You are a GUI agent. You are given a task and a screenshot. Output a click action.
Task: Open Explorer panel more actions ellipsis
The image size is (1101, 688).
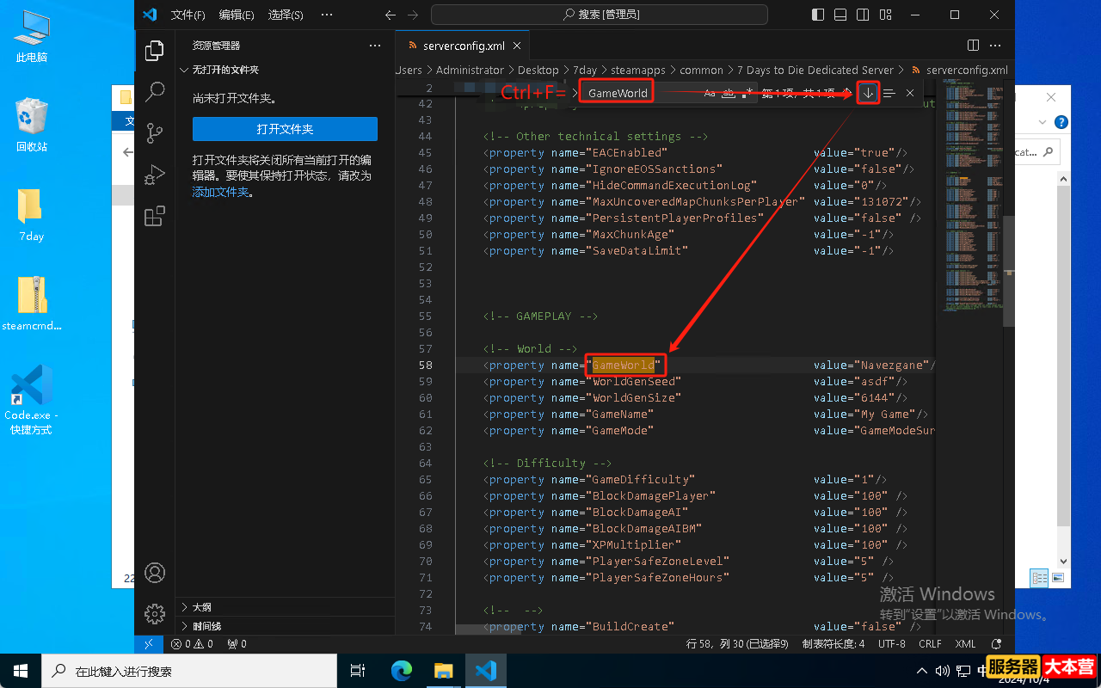[x=374, y=46]
